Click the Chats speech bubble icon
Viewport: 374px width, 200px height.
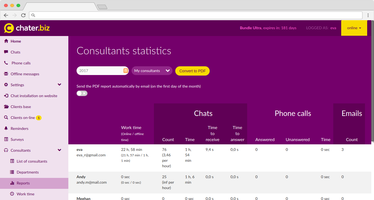pos(6,52)
